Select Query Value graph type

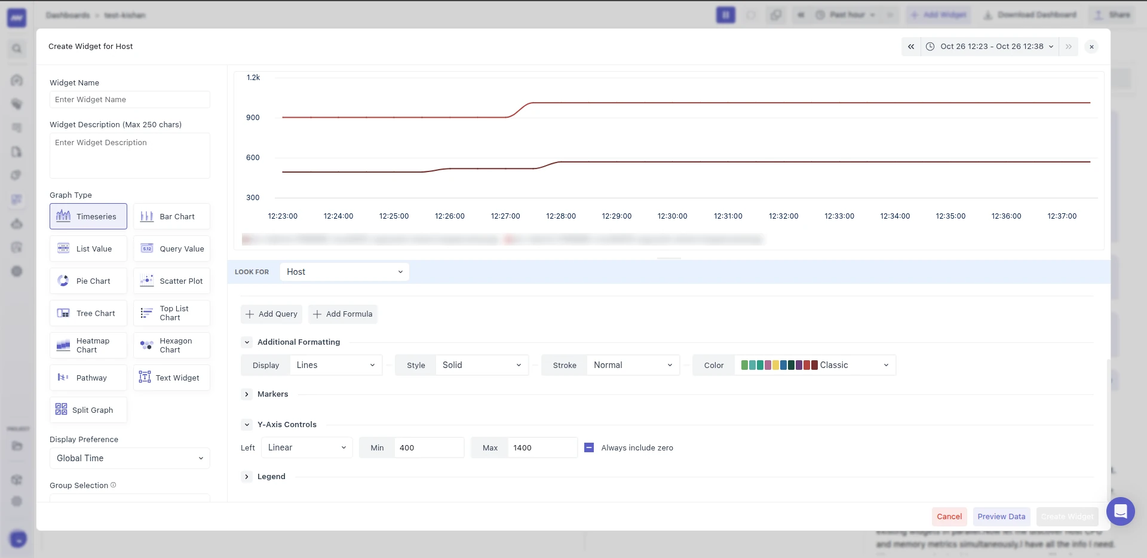coord(171,249)
